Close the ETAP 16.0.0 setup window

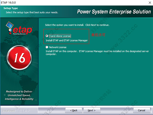[x=150, y=3]
